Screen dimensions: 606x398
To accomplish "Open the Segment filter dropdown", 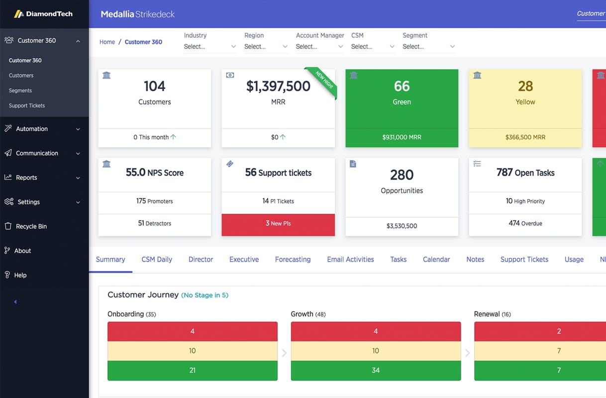I will [x=429, y=46].
